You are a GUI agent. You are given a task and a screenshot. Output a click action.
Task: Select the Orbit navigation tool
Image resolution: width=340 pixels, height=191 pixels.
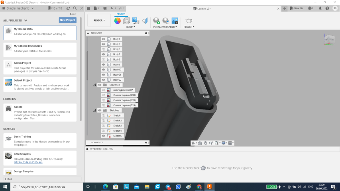(193, 143)
